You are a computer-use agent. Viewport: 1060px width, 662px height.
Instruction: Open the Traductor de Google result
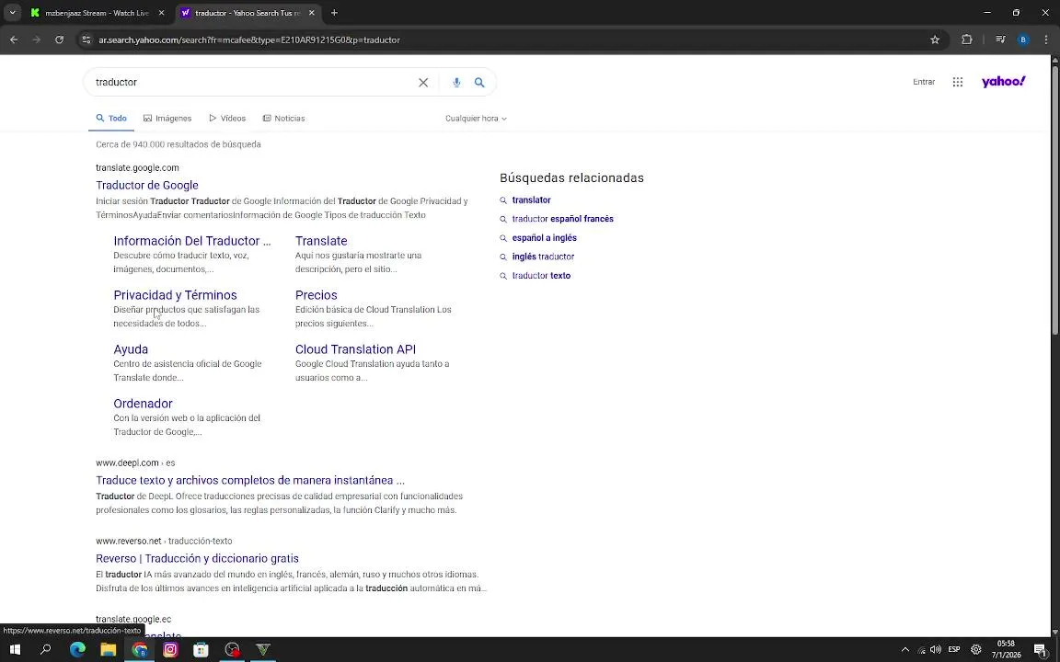[146, 185]
